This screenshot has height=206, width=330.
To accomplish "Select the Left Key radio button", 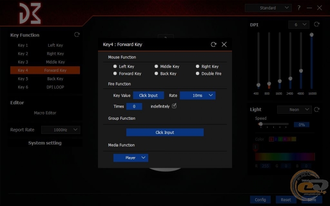I will [115, 67].
